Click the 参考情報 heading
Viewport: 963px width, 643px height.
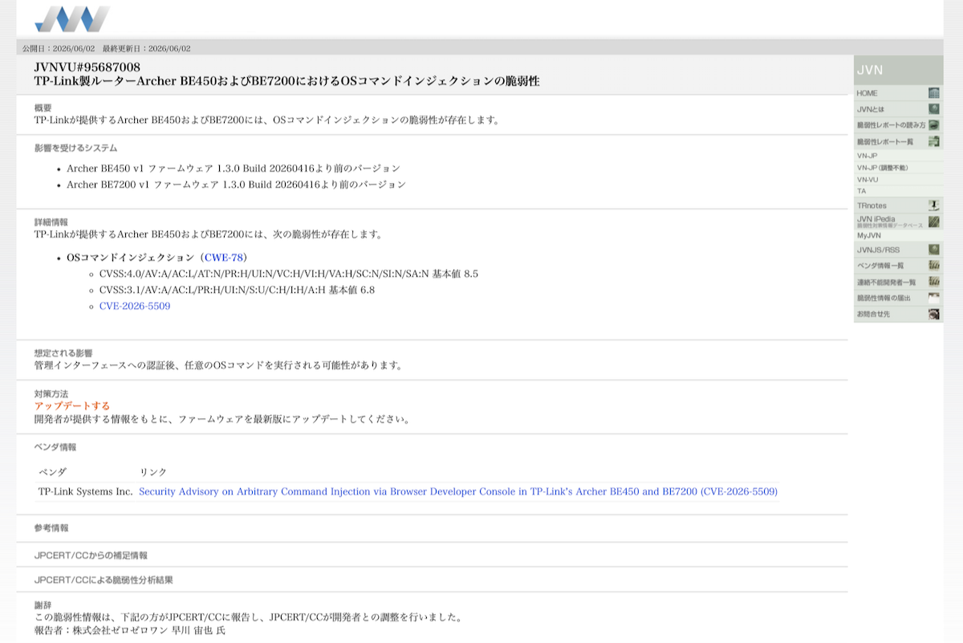click(x=51, y=527)
